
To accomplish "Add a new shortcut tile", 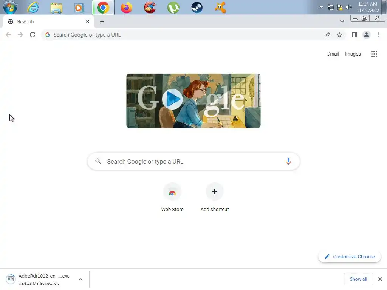I will [x=215, y=197].
